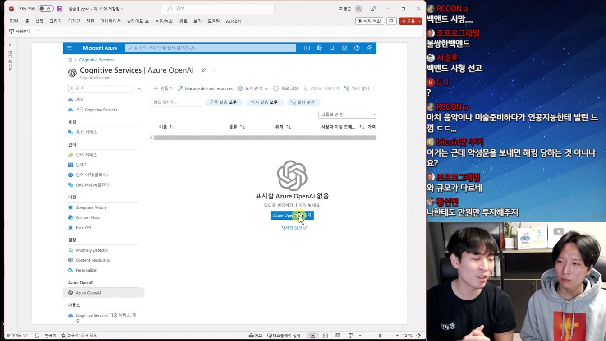Open the 검토 ribbon tab
The width and height of the screenshot is (606, 341).
pos(183,21)
